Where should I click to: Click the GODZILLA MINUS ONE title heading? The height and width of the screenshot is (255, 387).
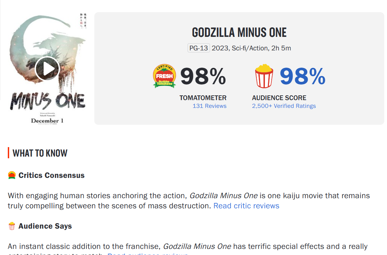(239, 32)
